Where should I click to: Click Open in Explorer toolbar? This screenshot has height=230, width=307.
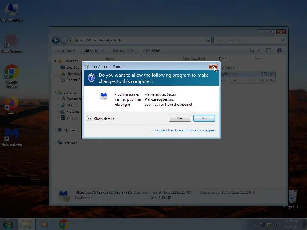pos(91,50)
